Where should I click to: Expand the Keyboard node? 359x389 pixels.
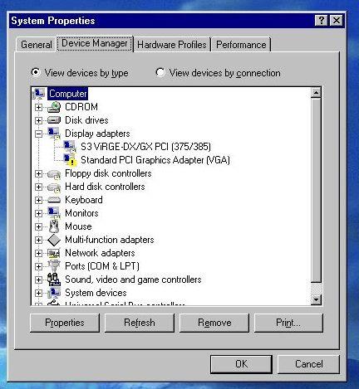[38, 200]
